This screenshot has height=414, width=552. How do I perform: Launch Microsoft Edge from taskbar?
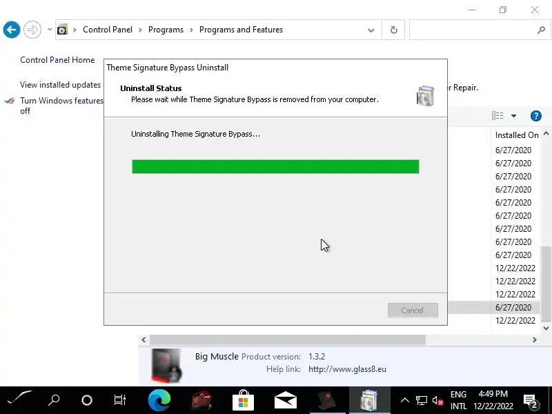click(x=159, y=400)
